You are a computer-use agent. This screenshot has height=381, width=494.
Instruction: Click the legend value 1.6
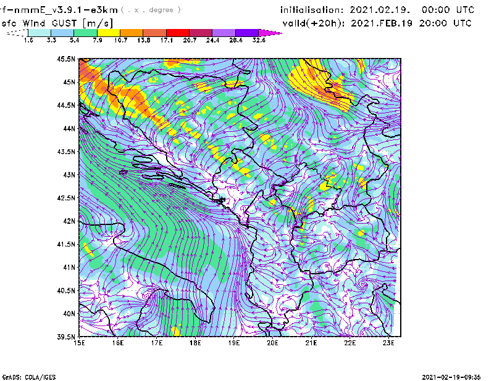pyautogui.click(x=28, y=40)
